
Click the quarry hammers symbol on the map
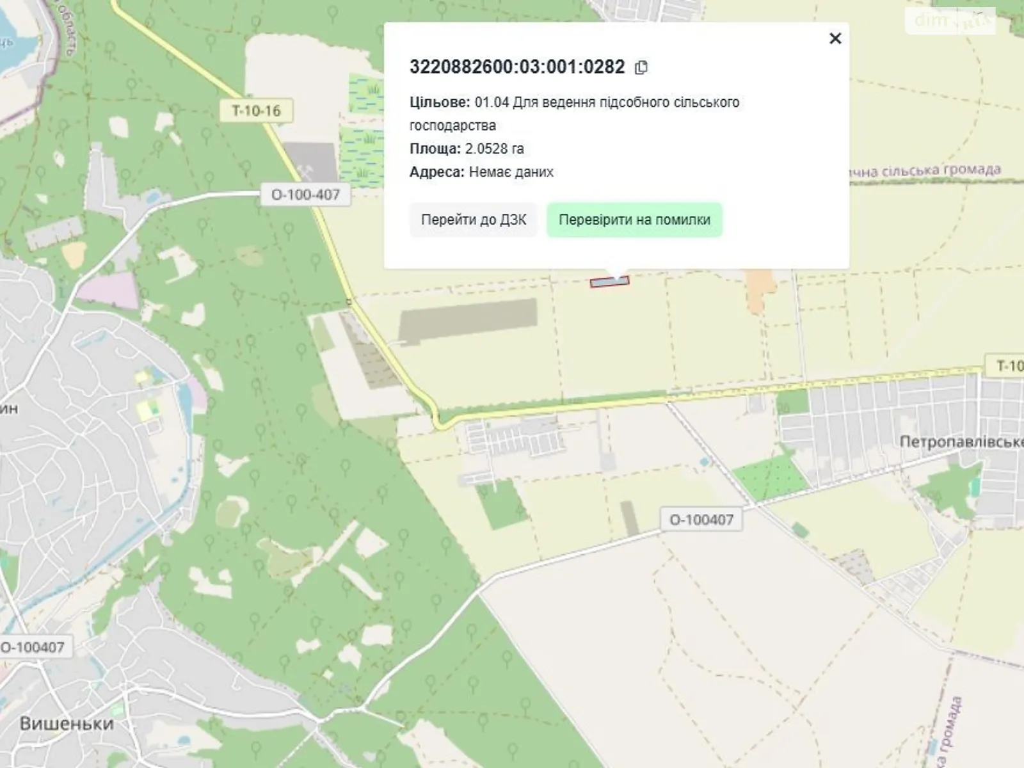pyautogui.click(x=309, y=164)
